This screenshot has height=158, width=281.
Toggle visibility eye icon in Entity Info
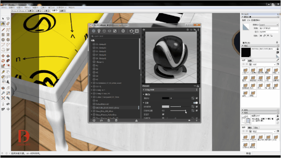(261, 36)
